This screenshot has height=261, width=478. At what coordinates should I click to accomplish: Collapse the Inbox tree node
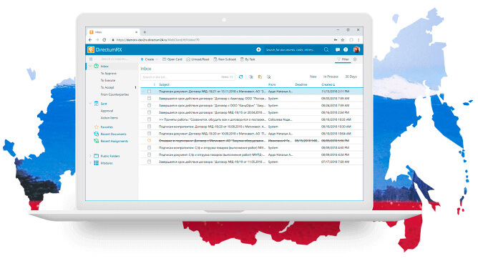90,66
